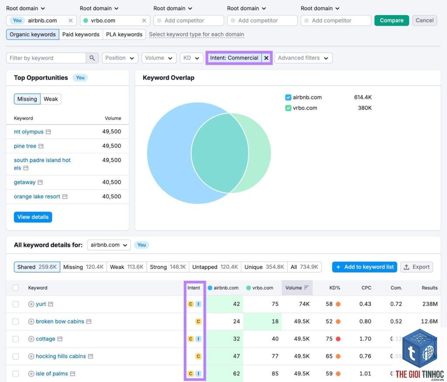Image resolution: width=447 pixels, height=382 pixels.
Task: Open SERP icon in isle of palms row
Action: 73,374
